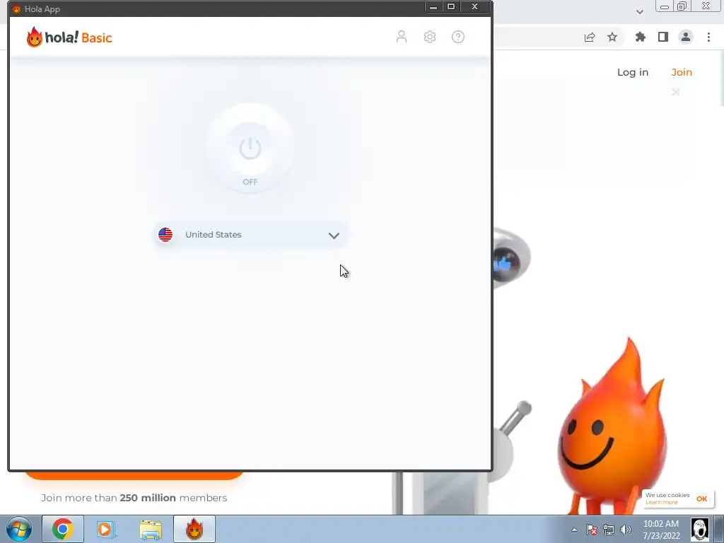Click the network tray icon
Viewport: 724px width, 543px height.
pyautogui.click(x=609, y=530)
